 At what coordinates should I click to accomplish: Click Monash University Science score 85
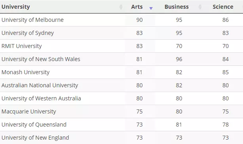pyautogui.click(x=226, y=72)
